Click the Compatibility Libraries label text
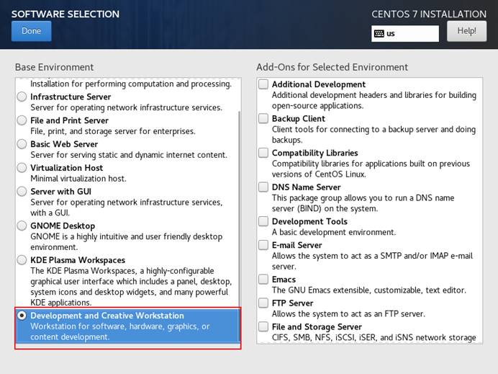This screenshot has height=374, width=498. 314,153
